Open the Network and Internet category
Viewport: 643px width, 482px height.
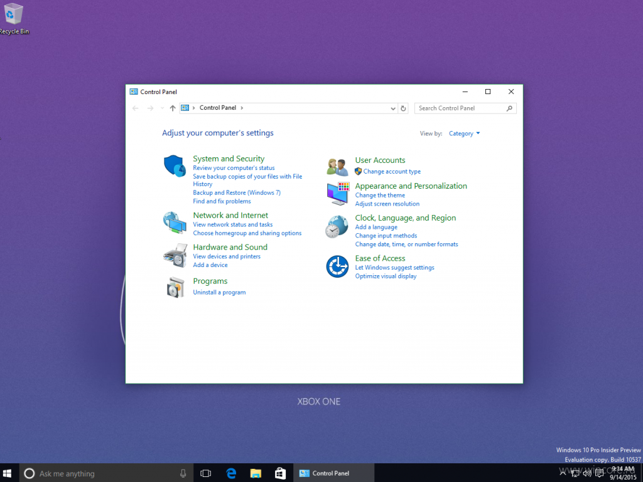tap(230, 215)
